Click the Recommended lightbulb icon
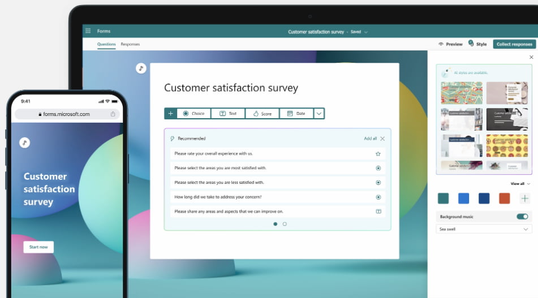The width and height of the screenshot is (538, 298). [172, 139]
